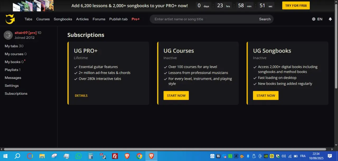Click 'Over 280k interactive tabs' text
The height and width of the screenshot is (161, 338).
click(x=100, y=79)
